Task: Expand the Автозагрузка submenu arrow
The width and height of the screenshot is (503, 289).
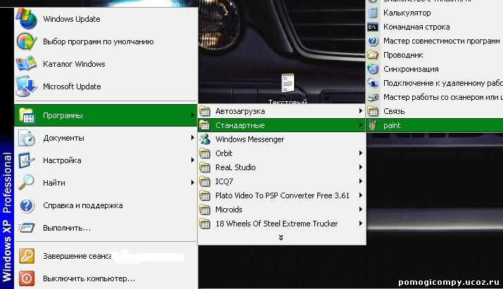Action: [361, 111]
